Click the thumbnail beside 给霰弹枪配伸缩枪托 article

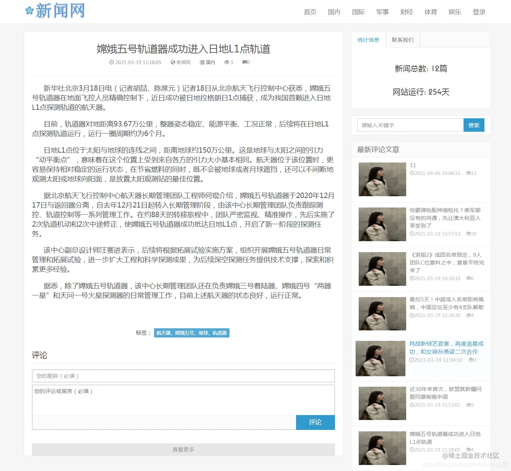(382, 224)
